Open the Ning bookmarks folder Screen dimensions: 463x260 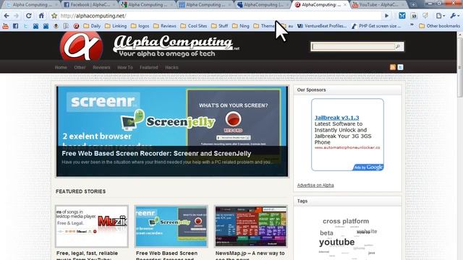[241, 26]
